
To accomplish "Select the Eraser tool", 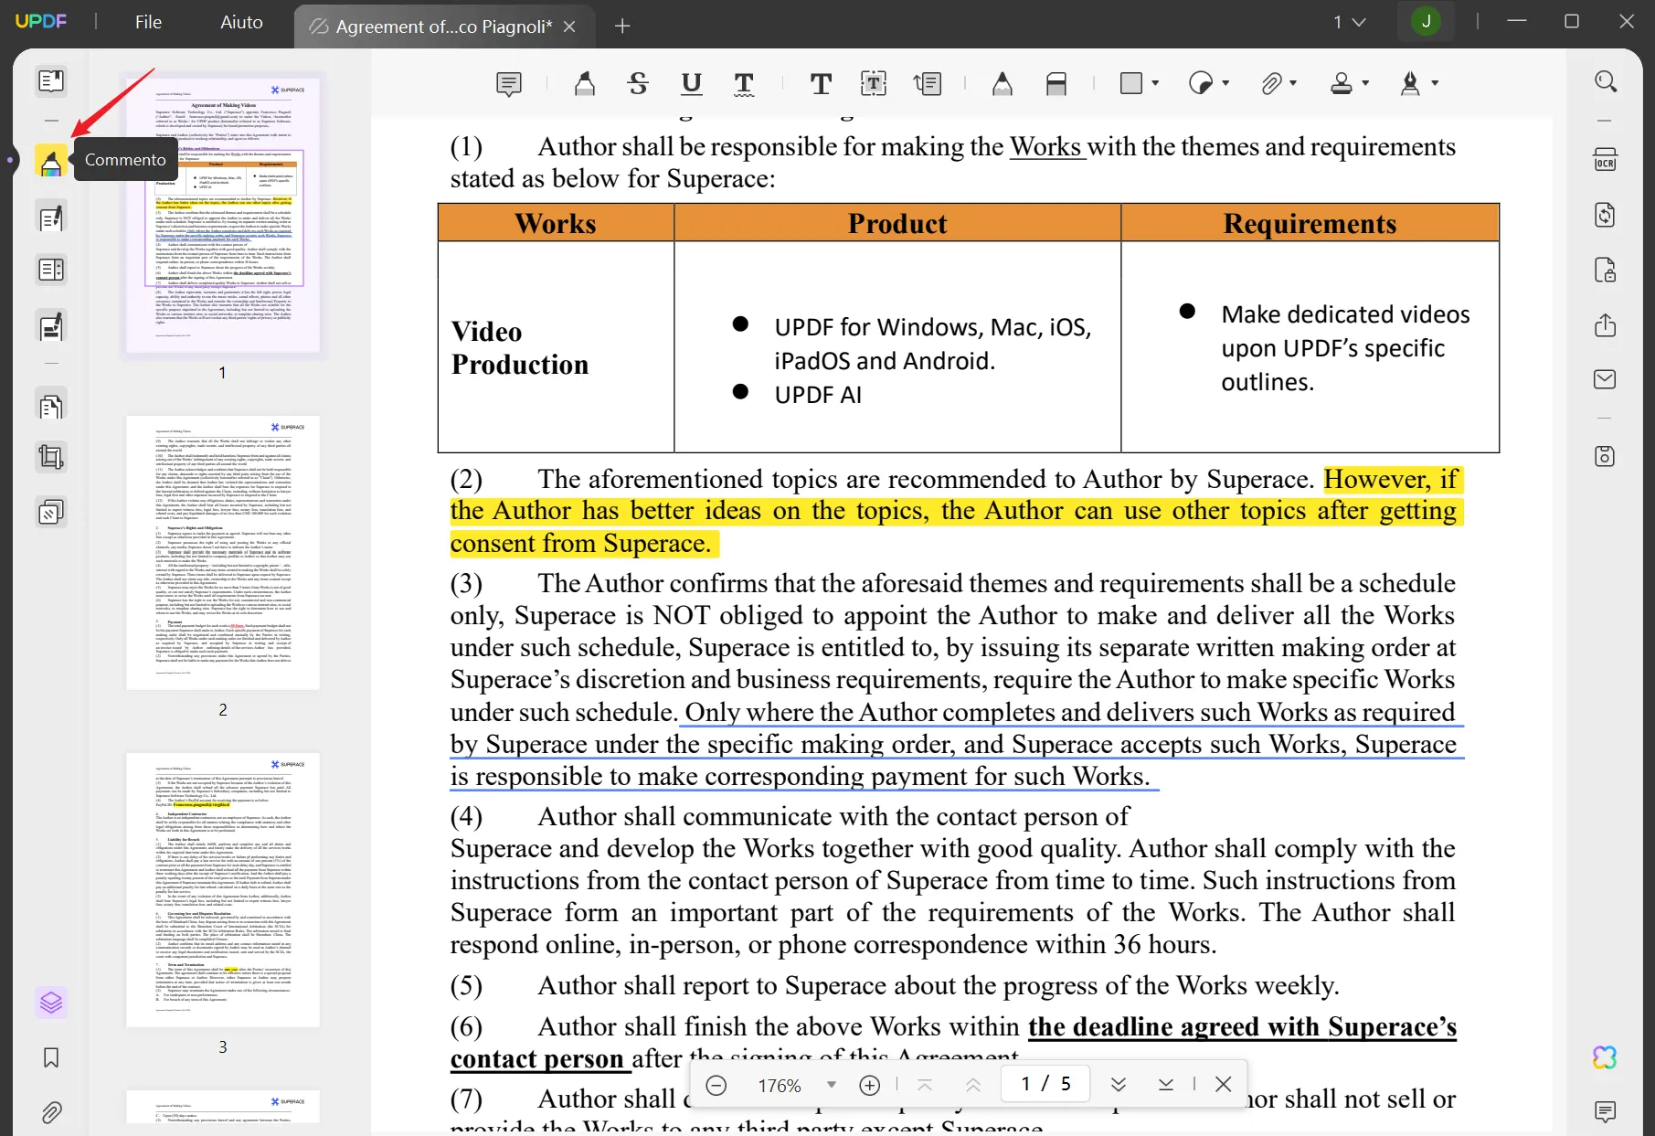I will click(x=1056, y=84).
